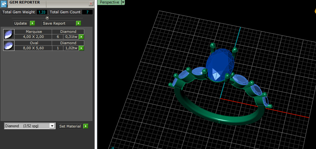Click the Gem Reporter panel icon
The image size is (316, 149).
pyautogui.click(x=4, y=4)
